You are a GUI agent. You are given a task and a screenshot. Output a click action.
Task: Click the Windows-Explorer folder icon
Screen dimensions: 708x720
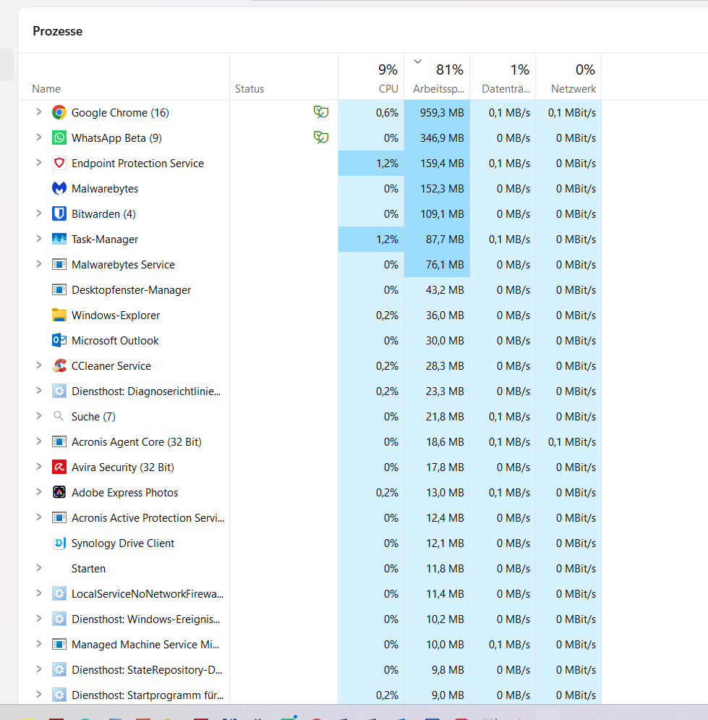point(59,315)
